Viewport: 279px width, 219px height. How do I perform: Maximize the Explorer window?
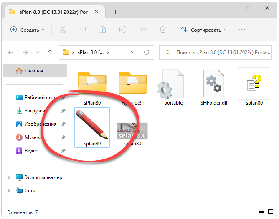pos(248,8)
